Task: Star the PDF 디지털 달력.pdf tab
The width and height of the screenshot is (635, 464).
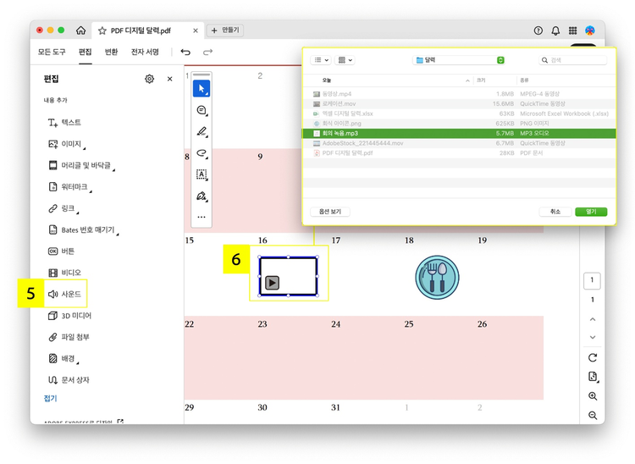Action: (x=102, y=30)
